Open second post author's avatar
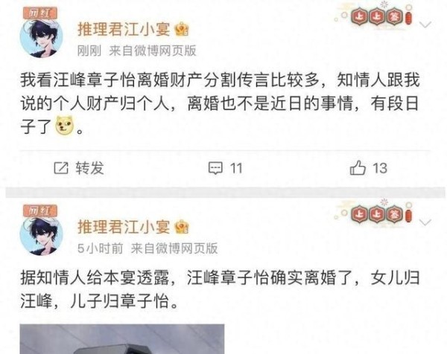 (41, 234)
